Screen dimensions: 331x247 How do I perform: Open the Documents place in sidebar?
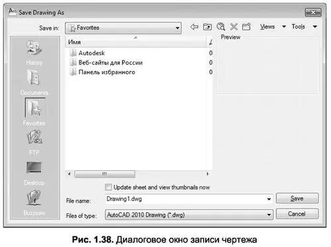pos(34,82)
